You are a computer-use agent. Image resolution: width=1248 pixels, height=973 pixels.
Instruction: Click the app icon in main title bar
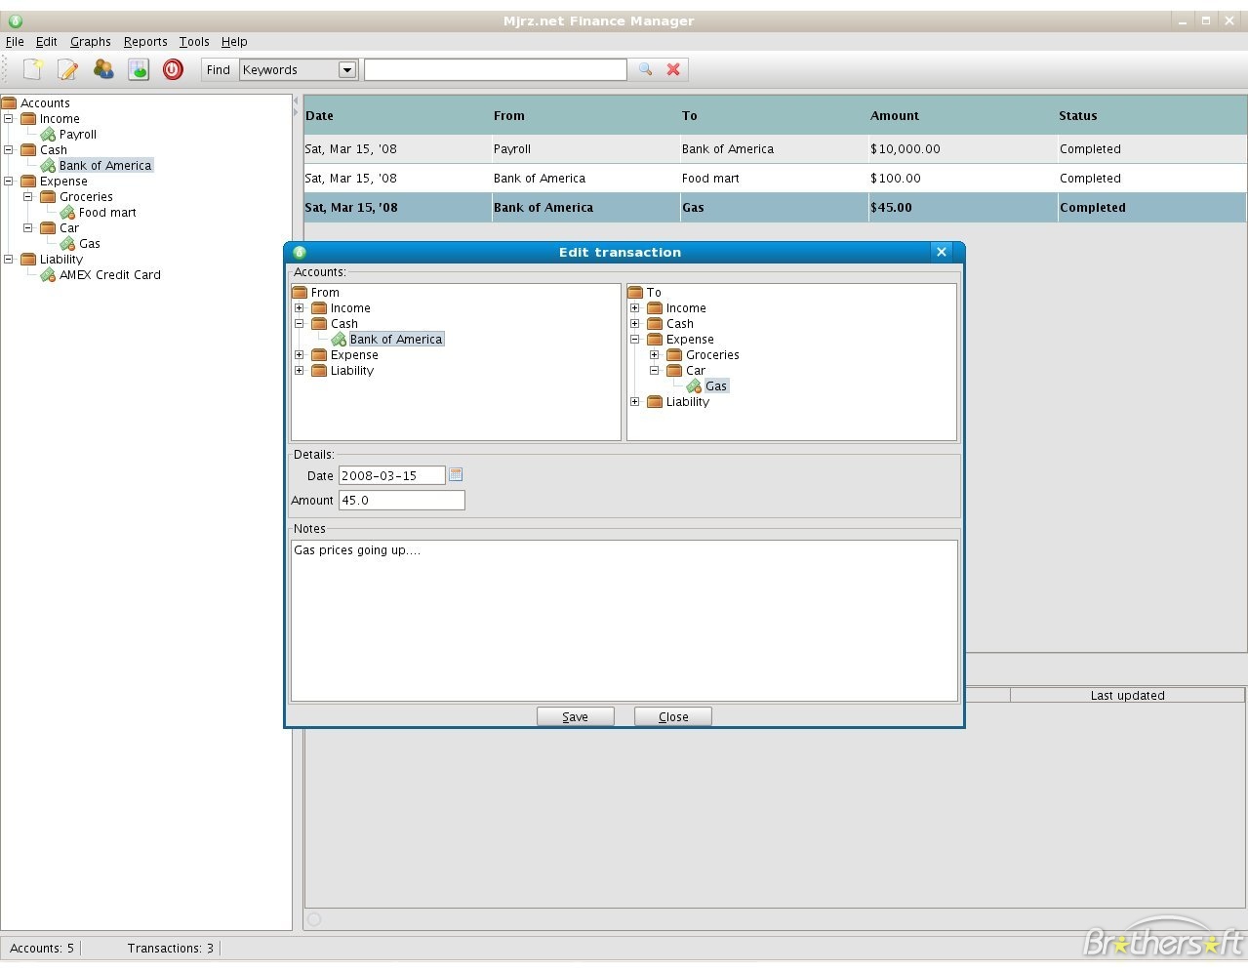(x=15, y=20)
